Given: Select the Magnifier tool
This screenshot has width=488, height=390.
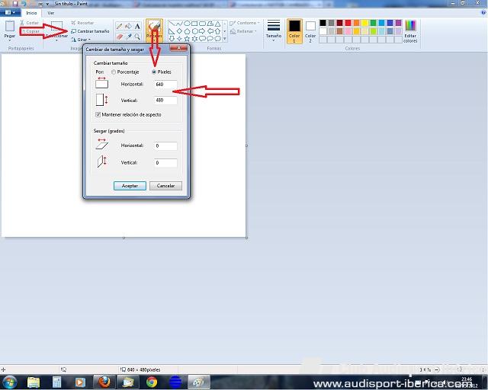Looking at the screenshot, I should pyautogui.click(x=137, y=36).
